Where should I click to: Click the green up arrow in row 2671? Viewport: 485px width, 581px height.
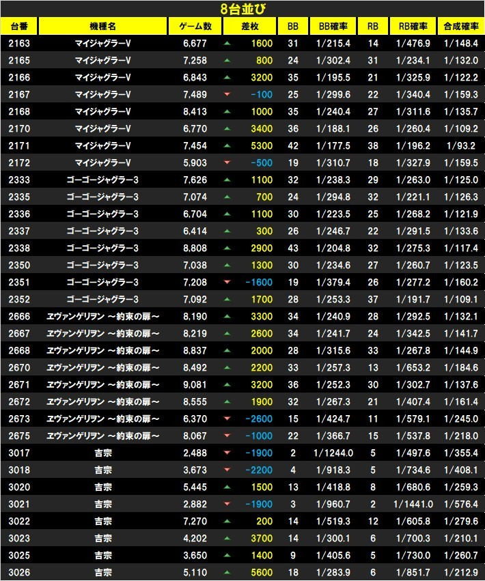pyautogui.click(x=227, y=384)
